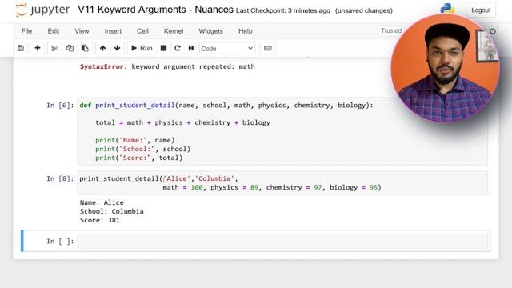Click the Logout button
512x288 pixels.
481,10
